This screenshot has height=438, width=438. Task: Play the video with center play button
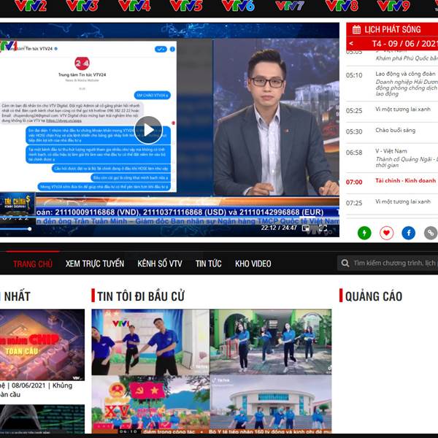[148, 130]
